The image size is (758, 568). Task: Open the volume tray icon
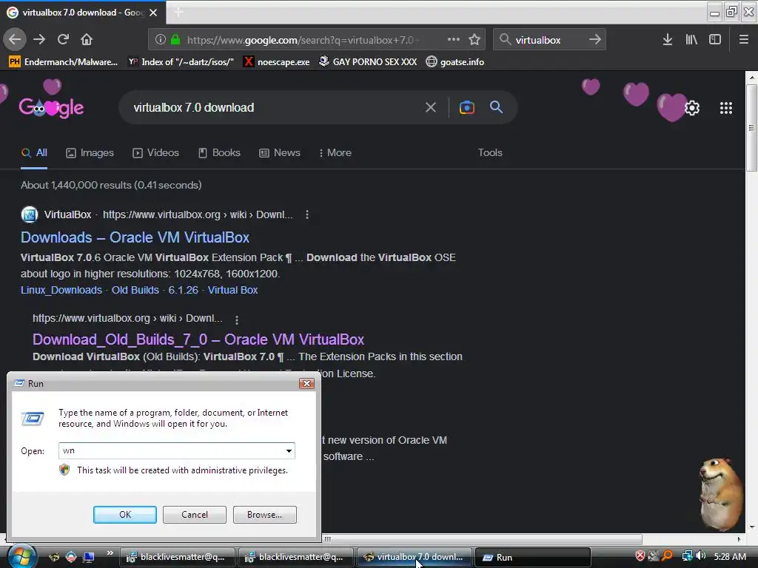(x=700, y=556)
